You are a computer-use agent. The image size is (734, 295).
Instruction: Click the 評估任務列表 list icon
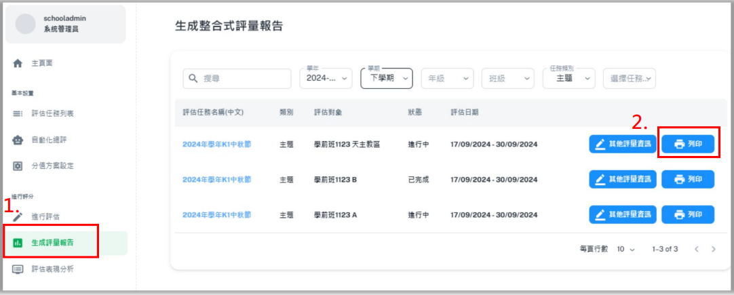coord(18,113)
